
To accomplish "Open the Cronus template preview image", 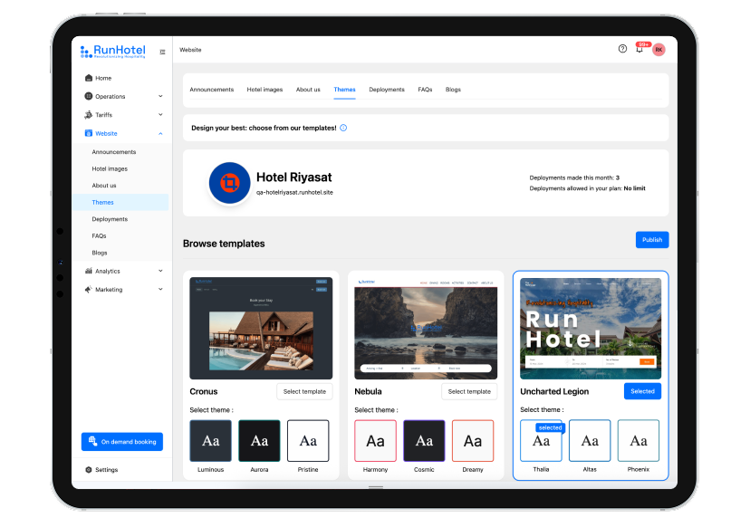I will point(261,328).
